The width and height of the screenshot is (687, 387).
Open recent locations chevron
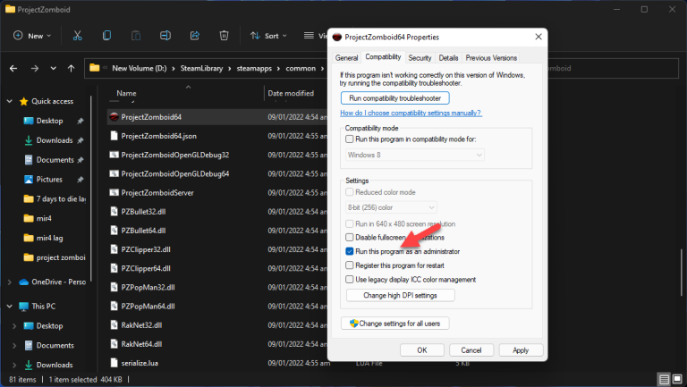[53, 68]
